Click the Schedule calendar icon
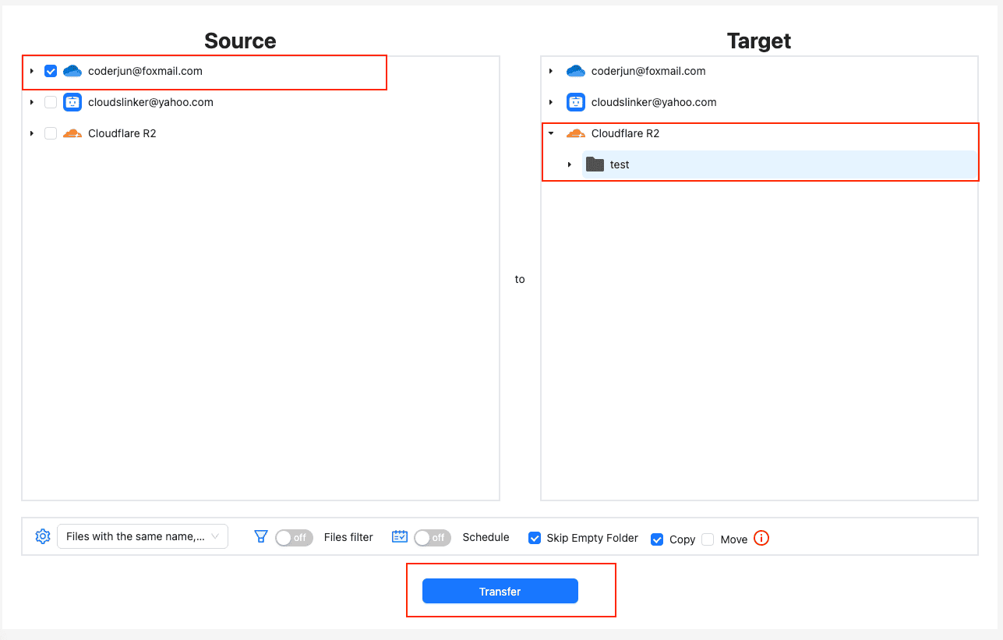 [x=400, y=536]
